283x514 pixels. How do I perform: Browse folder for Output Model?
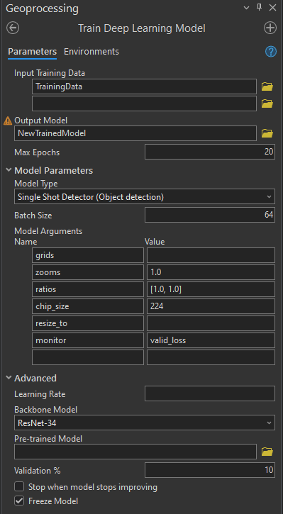point(267,133)
